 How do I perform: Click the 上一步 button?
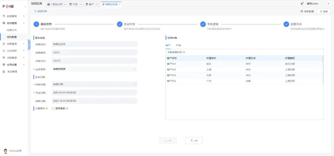coord(168,141)
